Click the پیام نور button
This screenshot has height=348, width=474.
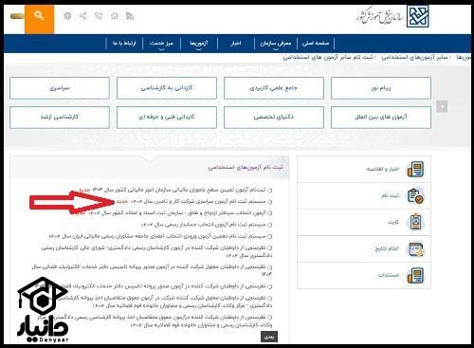pyautogui.click(x=381, y=88)
